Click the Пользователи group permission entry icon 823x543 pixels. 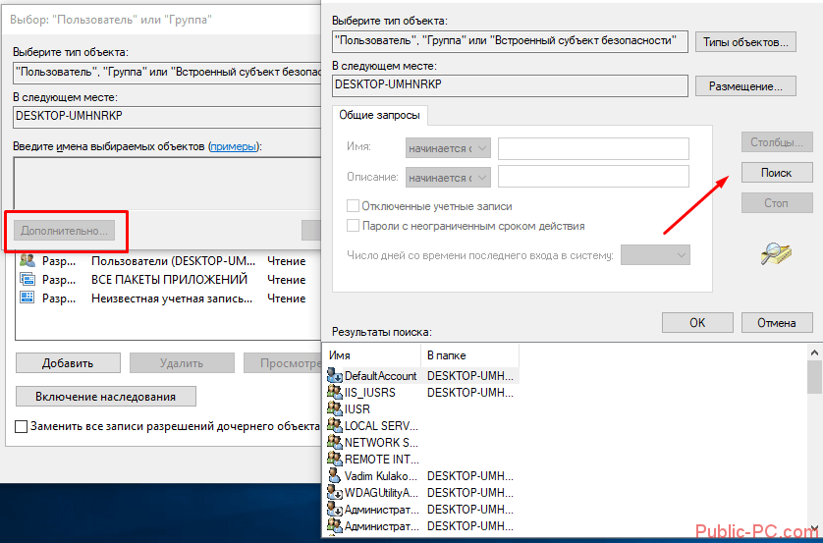27,261
